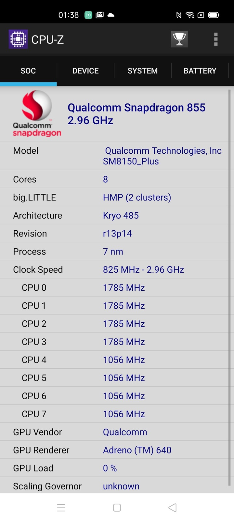Image resolution: width=234 pixels, height=522 pixels.
Task: Select the Clock Speed row
Action: pyautogui.click(x=114, y=269)
